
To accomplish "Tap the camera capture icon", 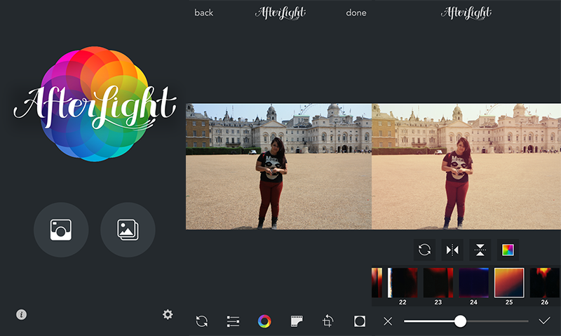I will [61, 229].
